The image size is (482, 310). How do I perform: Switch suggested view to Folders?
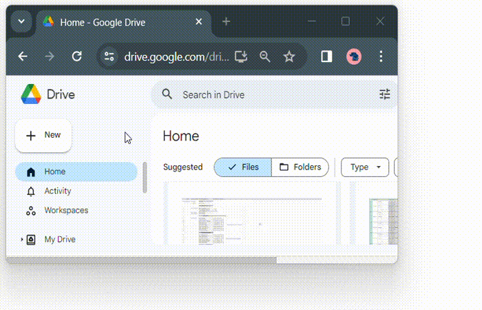[300, 167]
